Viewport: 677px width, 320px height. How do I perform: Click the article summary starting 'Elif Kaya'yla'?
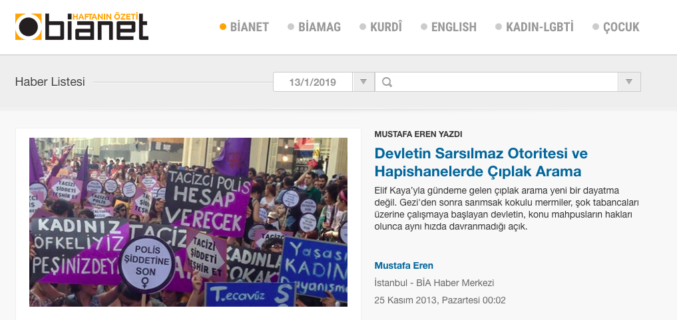point(507,208)
